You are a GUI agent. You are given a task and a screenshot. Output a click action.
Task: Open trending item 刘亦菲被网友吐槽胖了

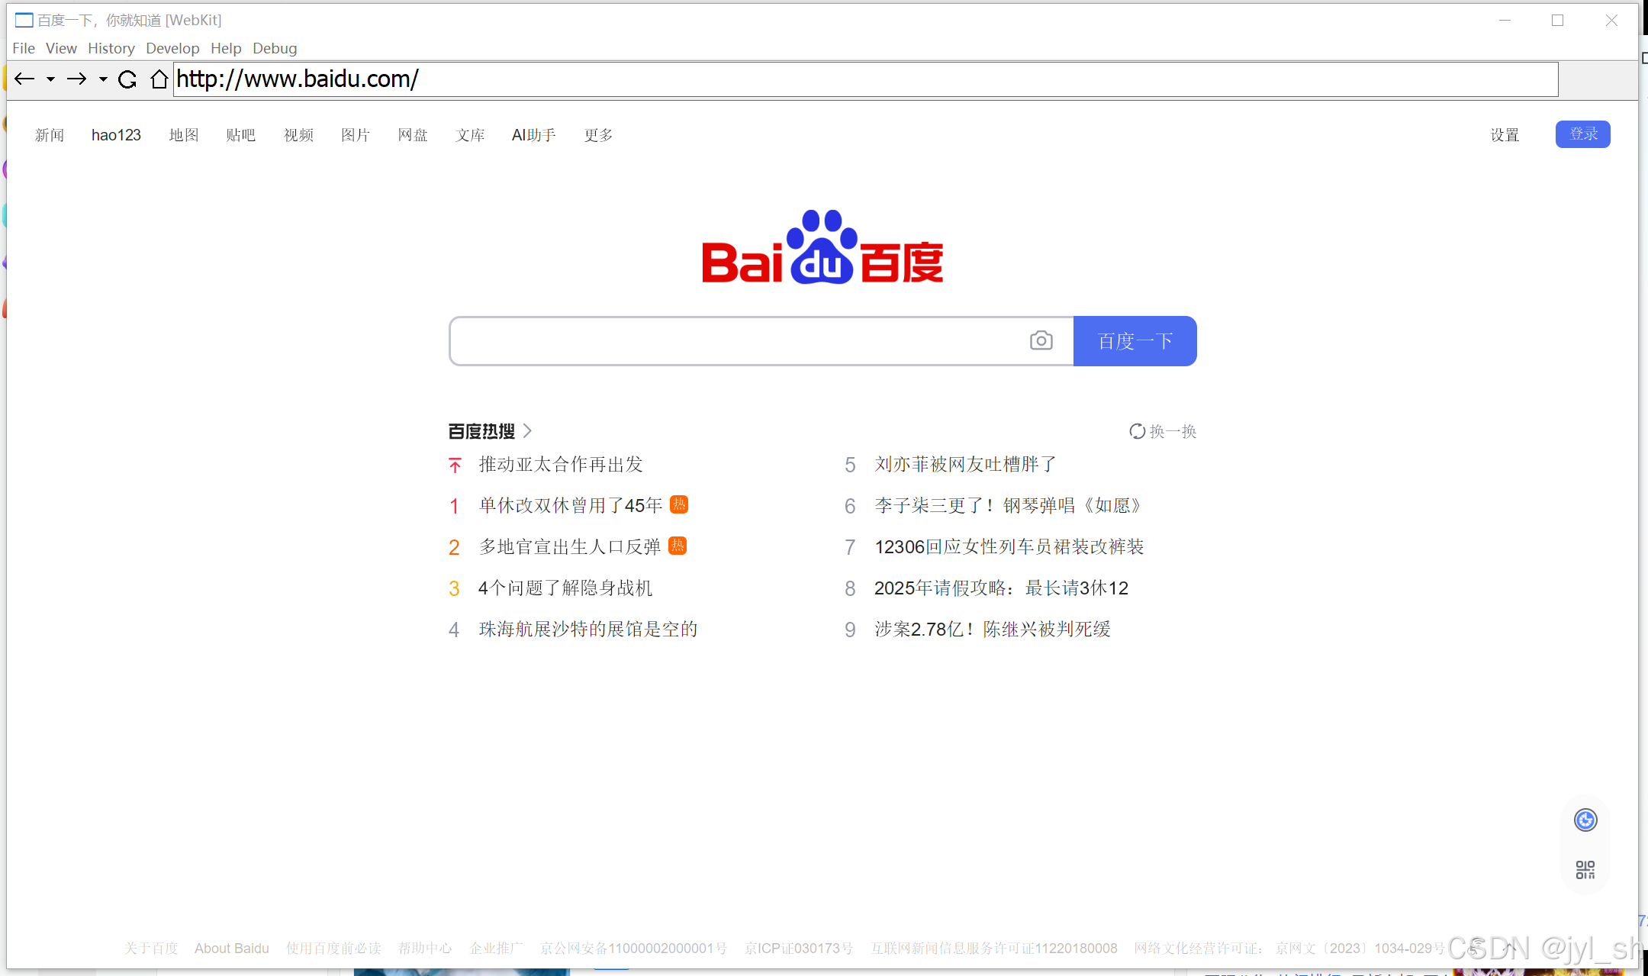(x=966, y=465)
